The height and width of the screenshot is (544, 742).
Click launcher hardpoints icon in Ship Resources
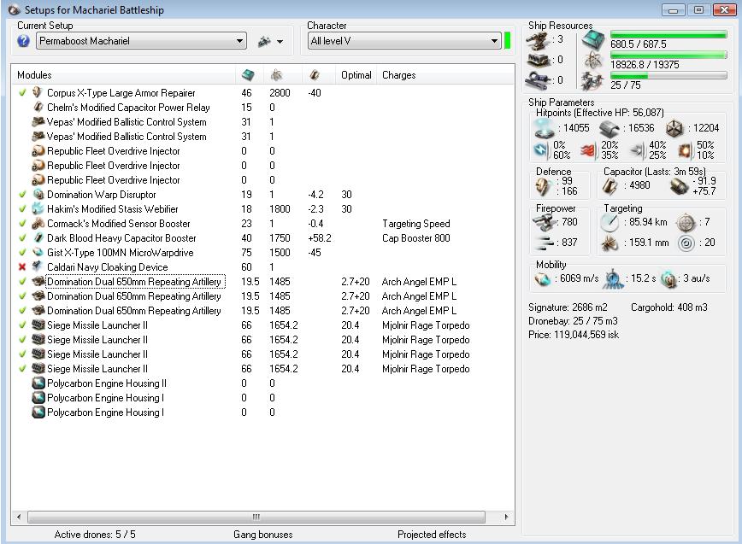tap(538, 61)
